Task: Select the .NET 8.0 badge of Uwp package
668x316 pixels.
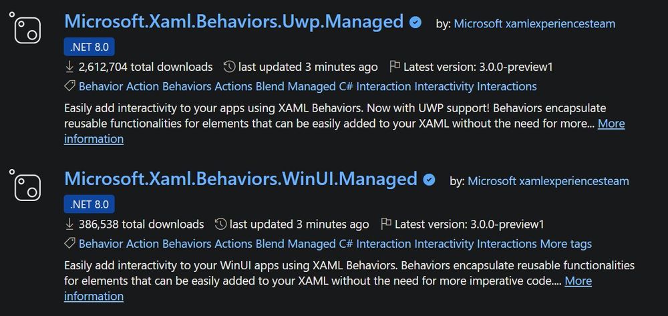Action: pos(89,47)
